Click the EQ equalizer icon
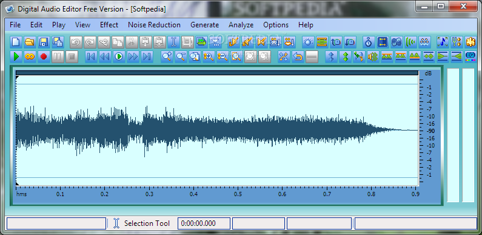This screenshot has height=235, width=482. tap(470, 56)
